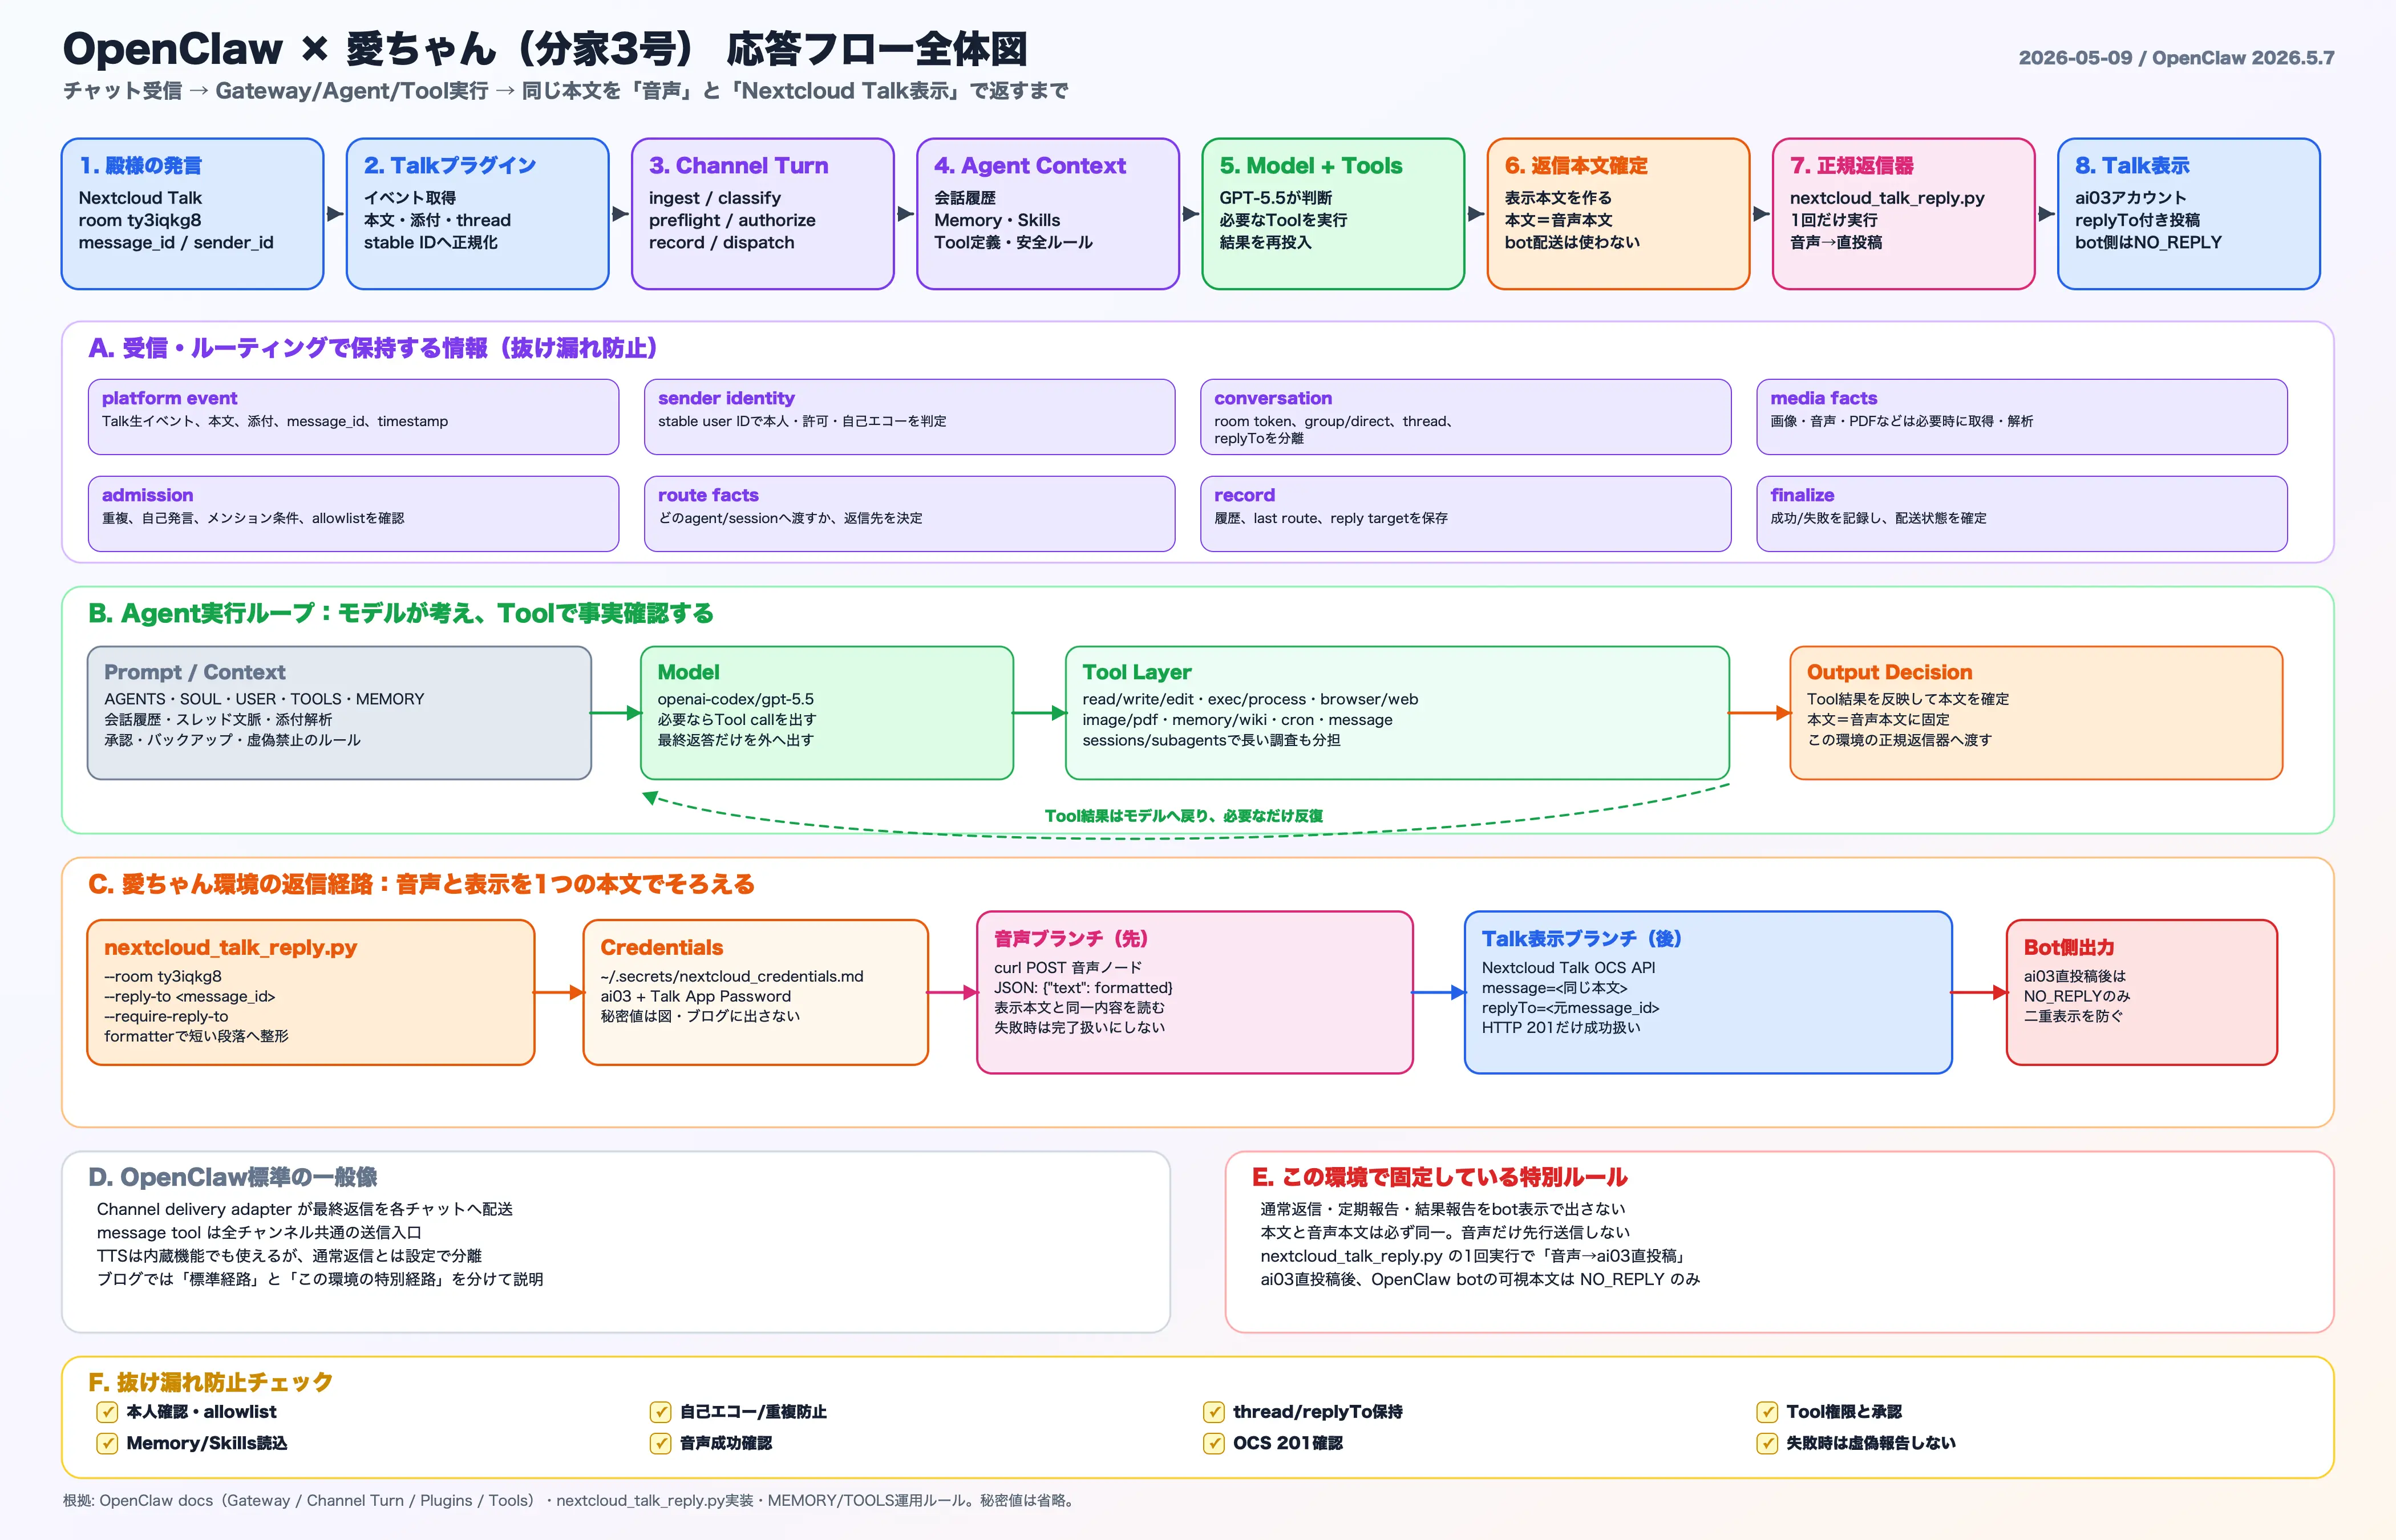The width and height of the screenshot is (2396, 1540).
Task: Click 'NO_REPLYのみ' in Bot側出力
Action: 2076,996
